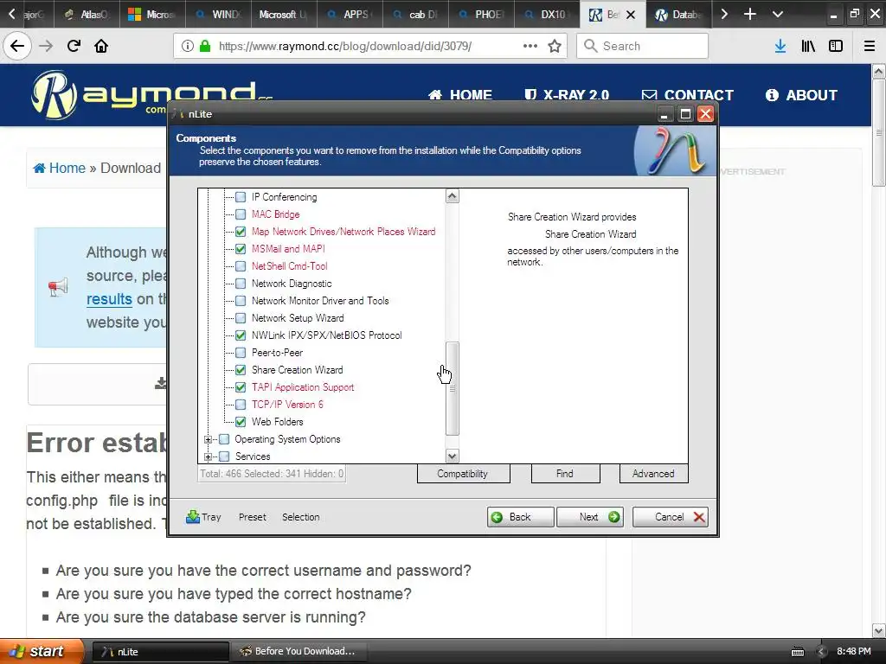This screenshot has height=664, width=886.
Task: Click the Firefox Search input field
Action: pyautogui.click(x=643, y=46)
